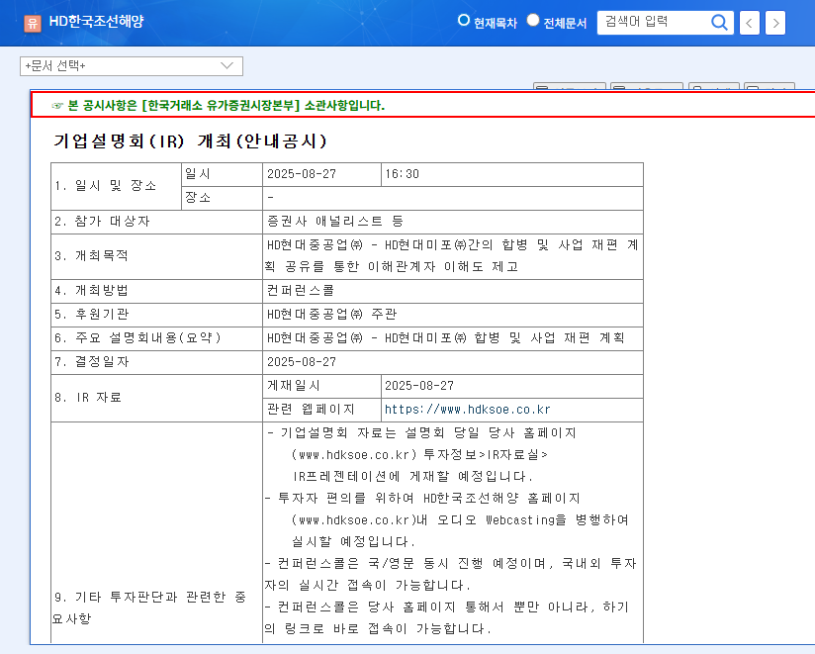Click the search magnifier icon

pos(719,23)
